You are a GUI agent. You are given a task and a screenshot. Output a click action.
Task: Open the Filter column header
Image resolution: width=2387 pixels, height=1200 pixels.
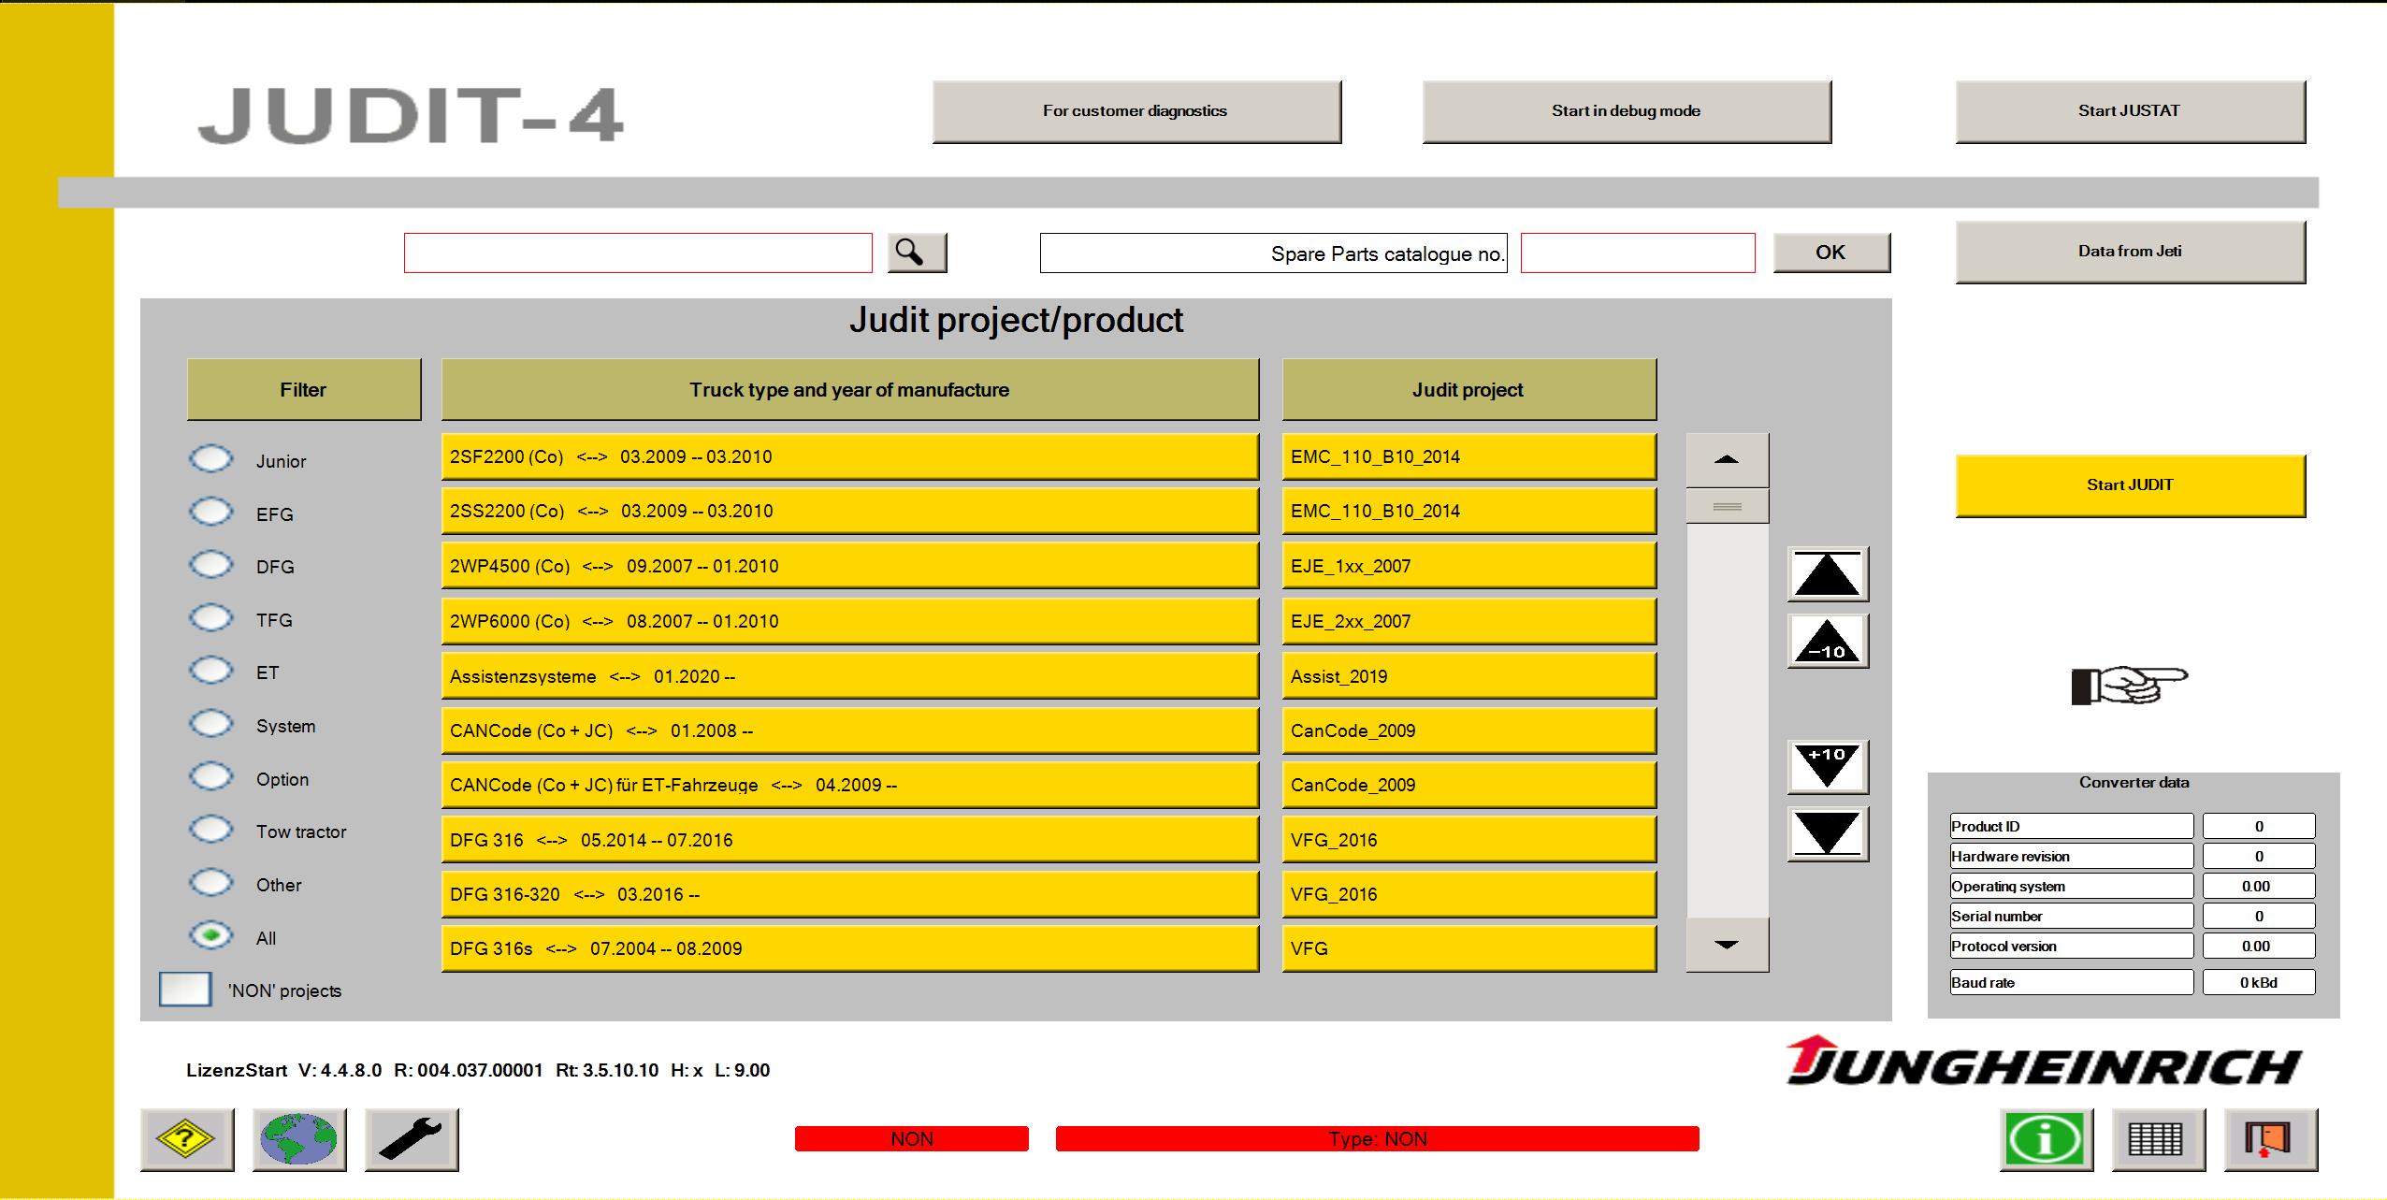303,388
